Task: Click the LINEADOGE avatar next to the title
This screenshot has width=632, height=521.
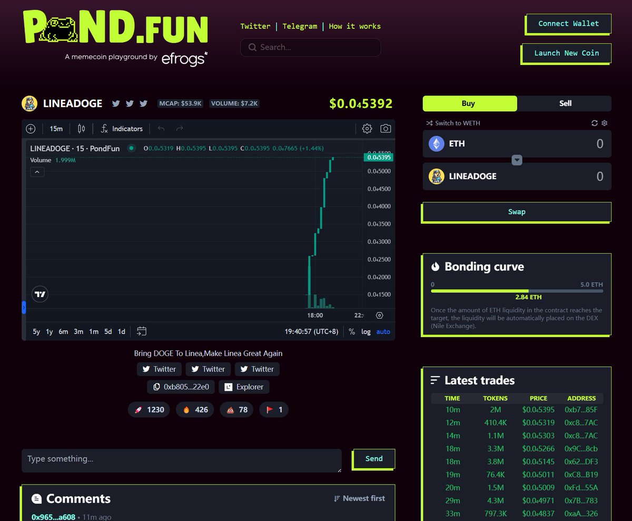Action: click(x=29, y=103)
